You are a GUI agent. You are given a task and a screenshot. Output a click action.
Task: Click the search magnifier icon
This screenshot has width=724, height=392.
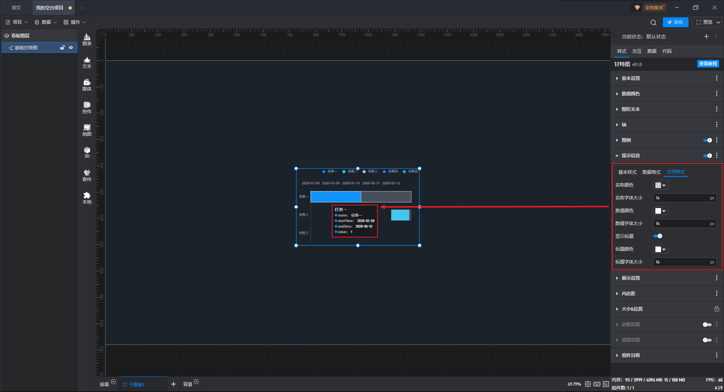click(653, 23)
